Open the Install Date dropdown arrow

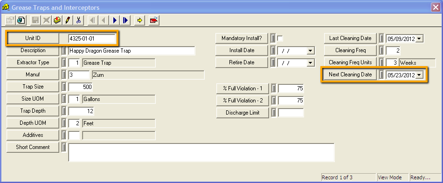tap(311, 51)
